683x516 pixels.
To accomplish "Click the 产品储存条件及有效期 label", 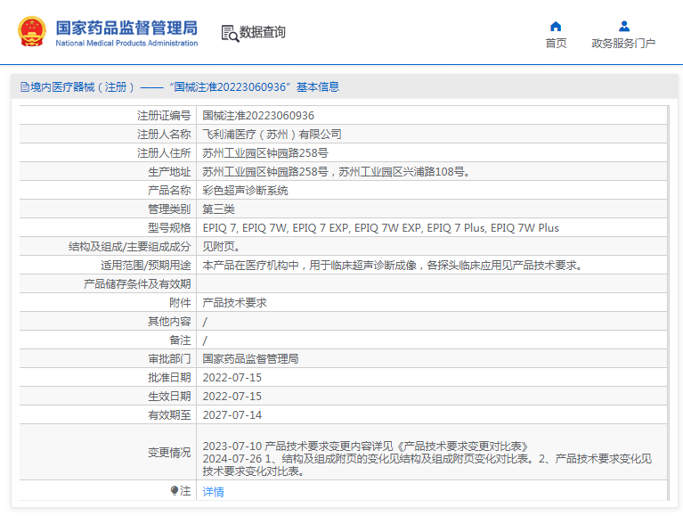I will [x=137, y=284].
